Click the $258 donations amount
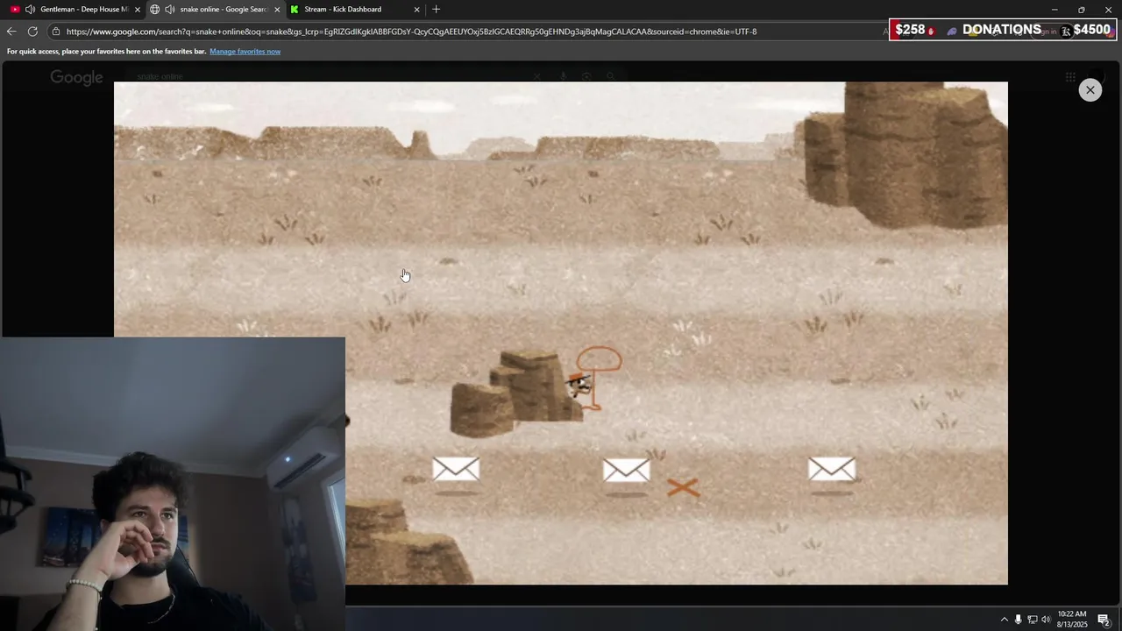 910,30
